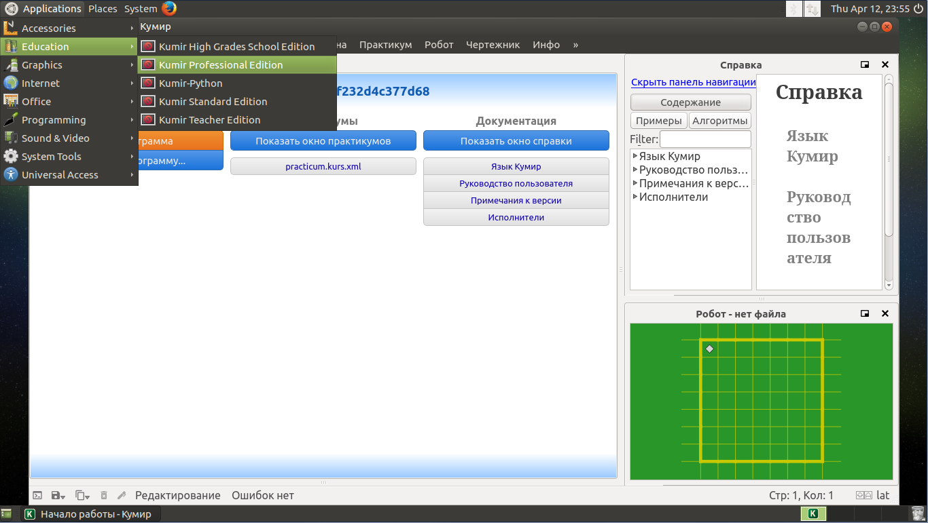Viewport: 928px width, 523px height.
Task: Open the Инфо menu
Action: (546, 45)
